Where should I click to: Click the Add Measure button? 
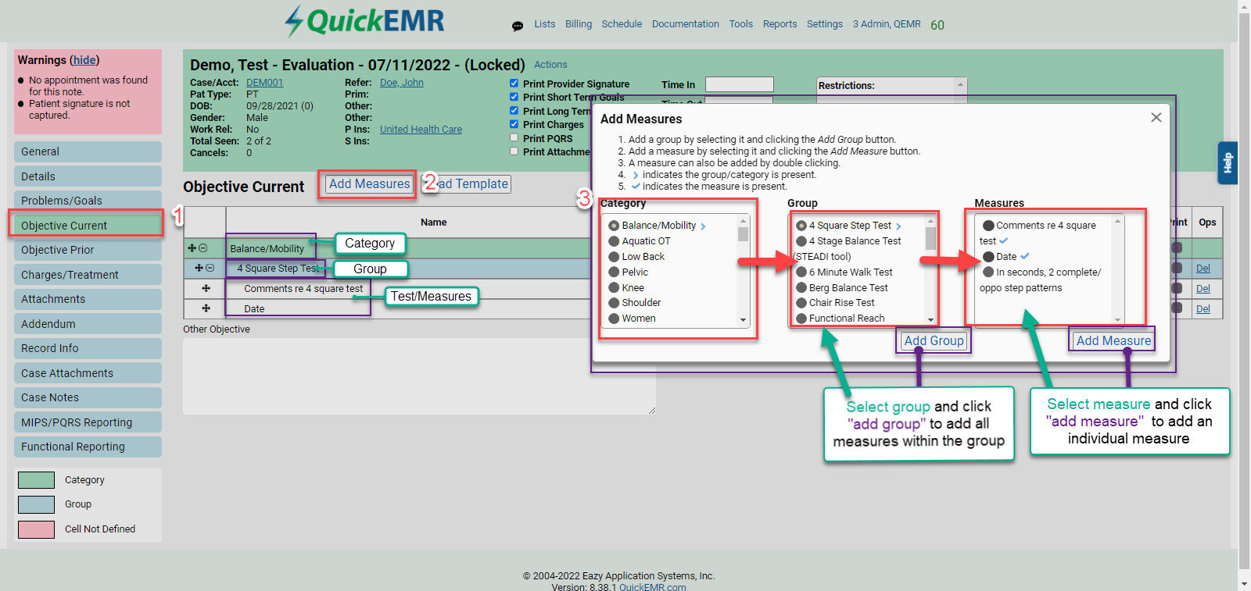1113,340
